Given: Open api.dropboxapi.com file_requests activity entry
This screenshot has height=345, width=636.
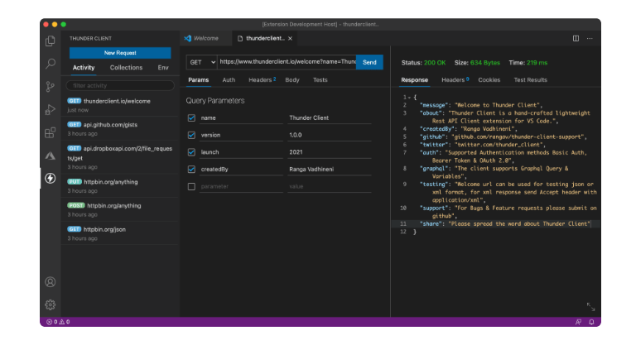Looking at the screenshot, I should click(120, 157).
